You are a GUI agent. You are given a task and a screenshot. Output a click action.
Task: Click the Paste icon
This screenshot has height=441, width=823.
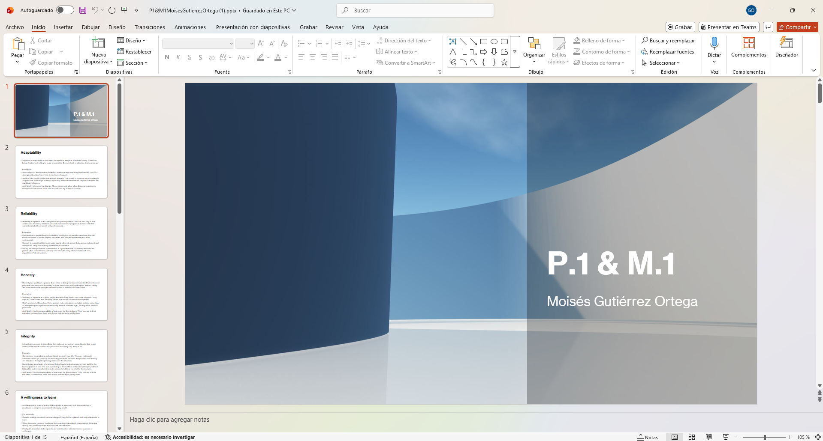tap(18, 44)
